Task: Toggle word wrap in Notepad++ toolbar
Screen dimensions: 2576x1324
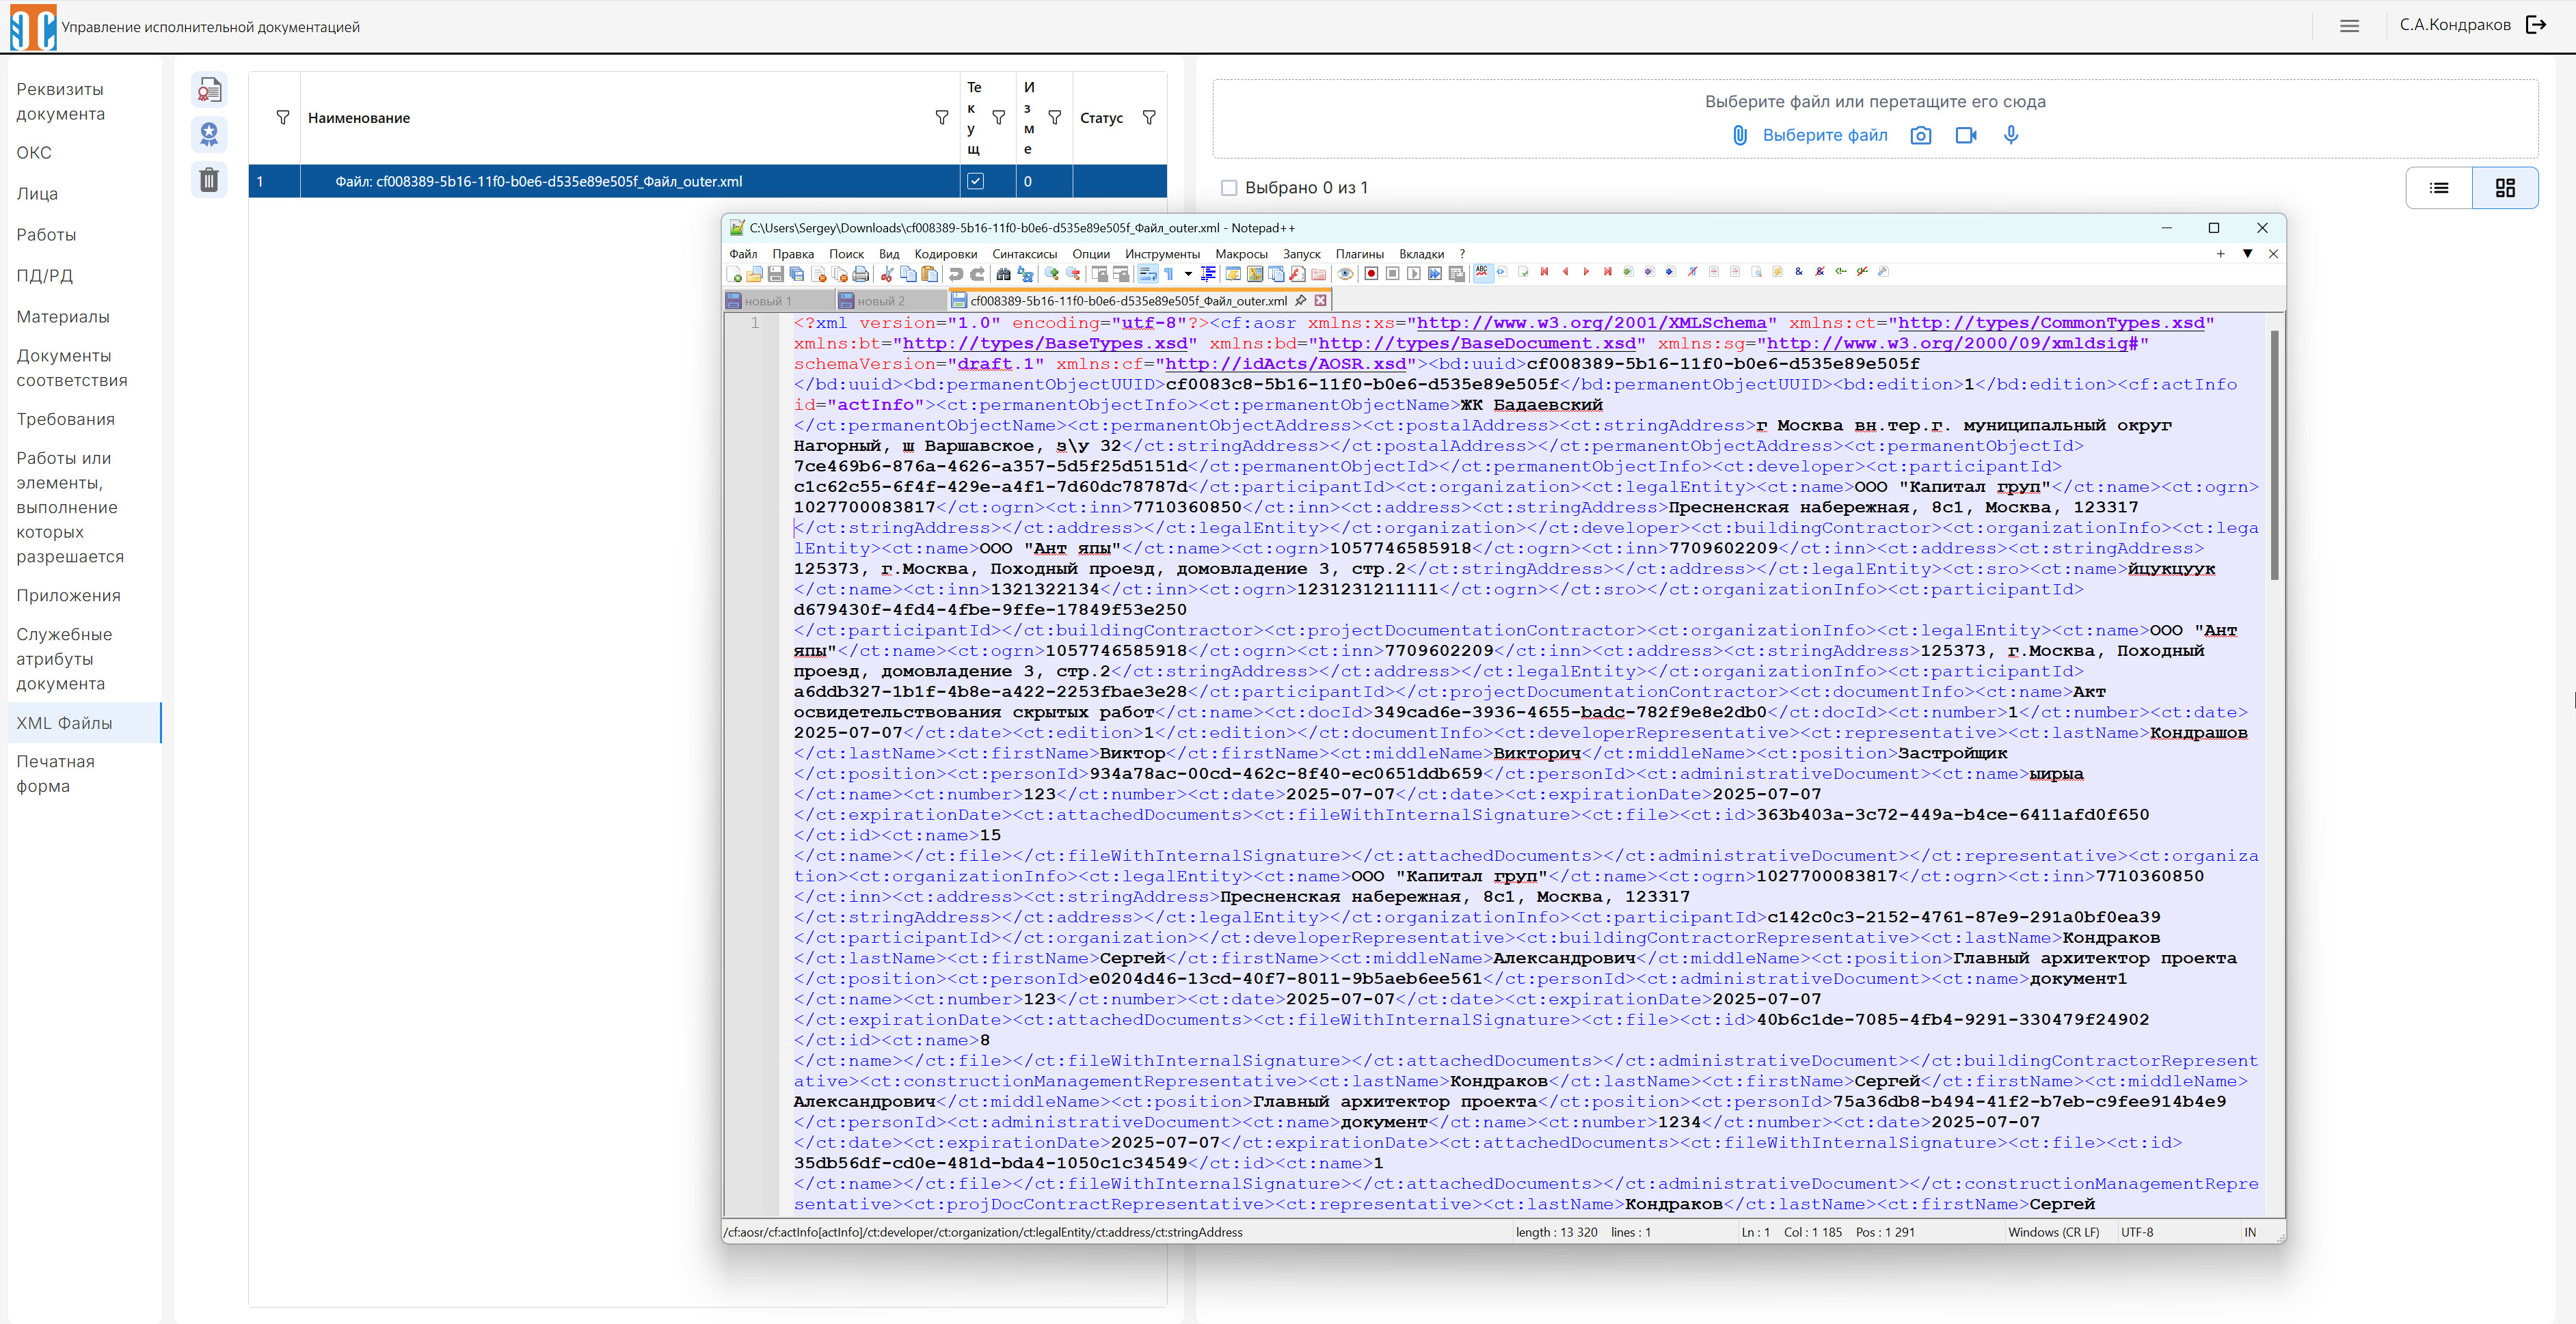Action: click(1148, 274)
